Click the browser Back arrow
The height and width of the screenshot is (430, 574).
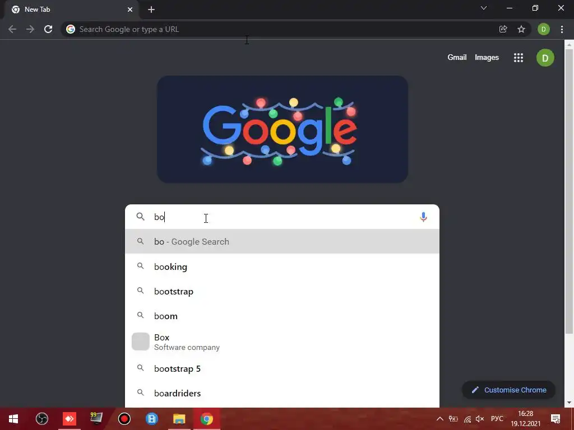(x=12, y=29)
